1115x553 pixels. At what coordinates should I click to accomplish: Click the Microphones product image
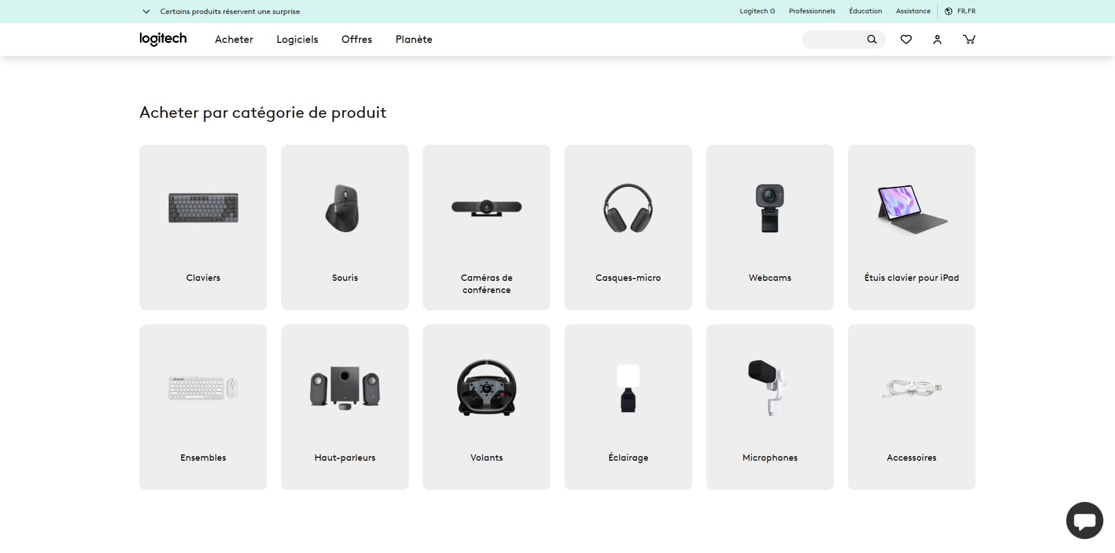(768, 388)
